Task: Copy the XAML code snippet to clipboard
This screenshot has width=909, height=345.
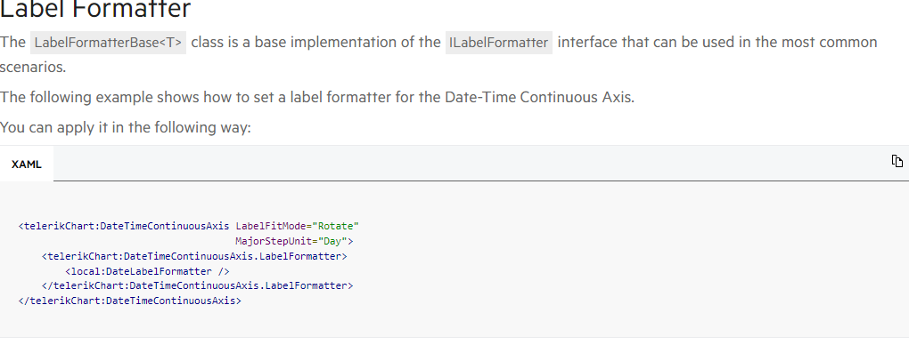Action: click(897, 161)
